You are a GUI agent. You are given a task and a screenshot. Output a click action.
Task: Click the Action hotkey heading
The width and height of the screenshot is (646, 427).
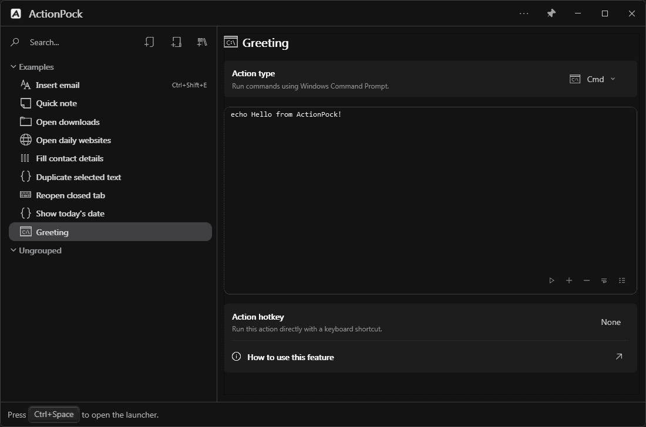258,317
